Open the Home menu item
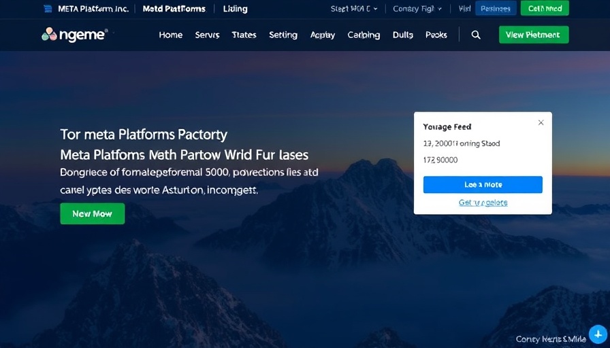This screenshot has width=610, height=348. pyautogui.click(x=170, y=35)
